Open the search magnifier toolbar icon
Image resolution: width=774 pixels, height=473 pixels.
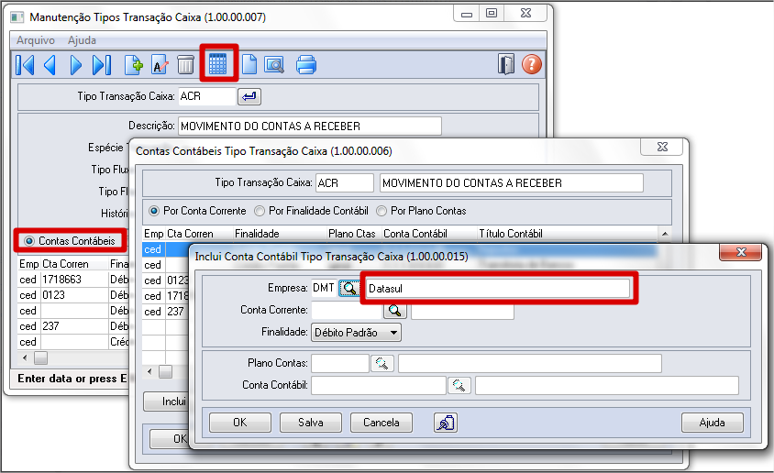(x=274, y=65)
